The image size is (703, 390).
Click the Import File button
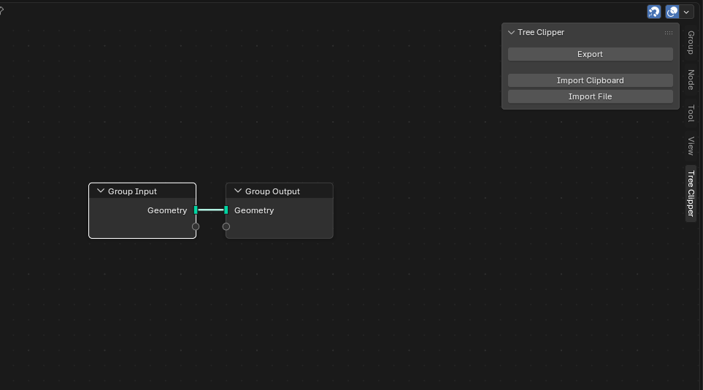[590, 96]
